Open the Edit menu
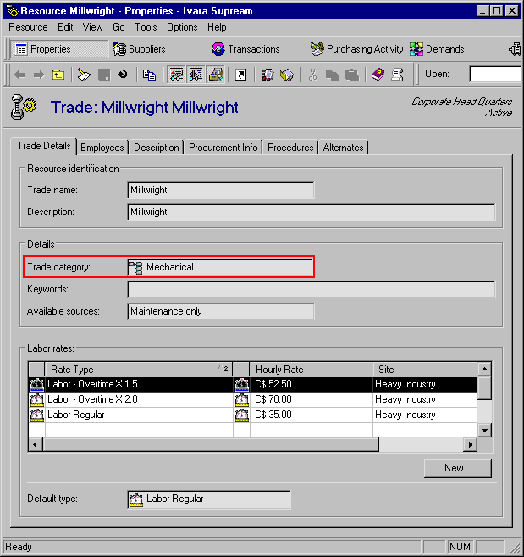Viewport: 524px width, 557px height. tap(65, 27)
